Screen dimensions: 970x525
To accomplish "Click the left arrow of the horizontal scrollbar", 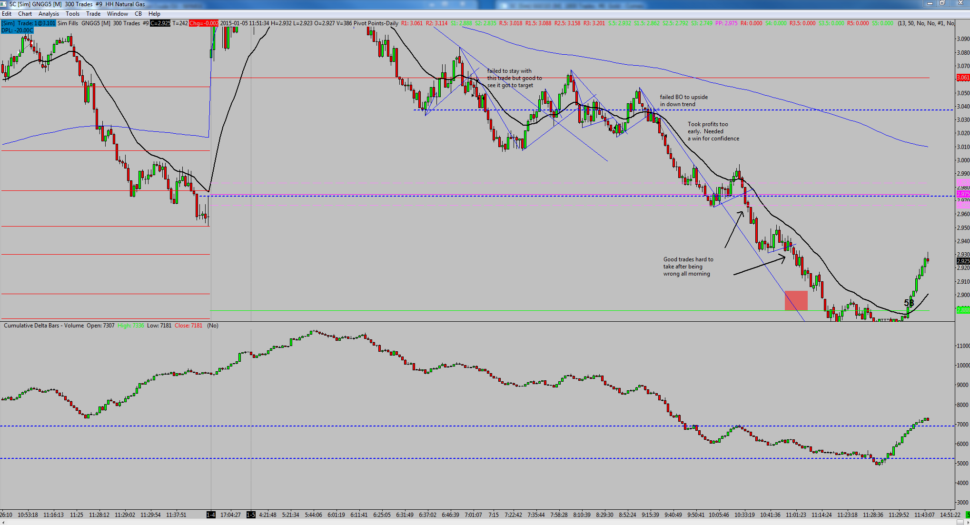I will coord(3,522).
